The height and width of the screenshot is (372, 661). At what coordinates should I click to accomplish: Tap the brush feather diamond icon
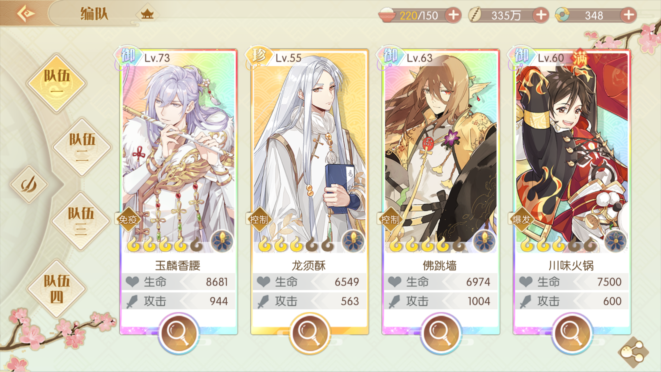click(29, 184)
